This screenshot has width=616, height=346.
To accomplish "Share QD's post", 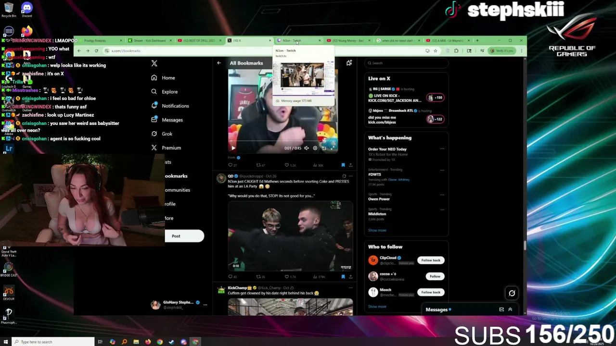I will [x=350, y=277].
